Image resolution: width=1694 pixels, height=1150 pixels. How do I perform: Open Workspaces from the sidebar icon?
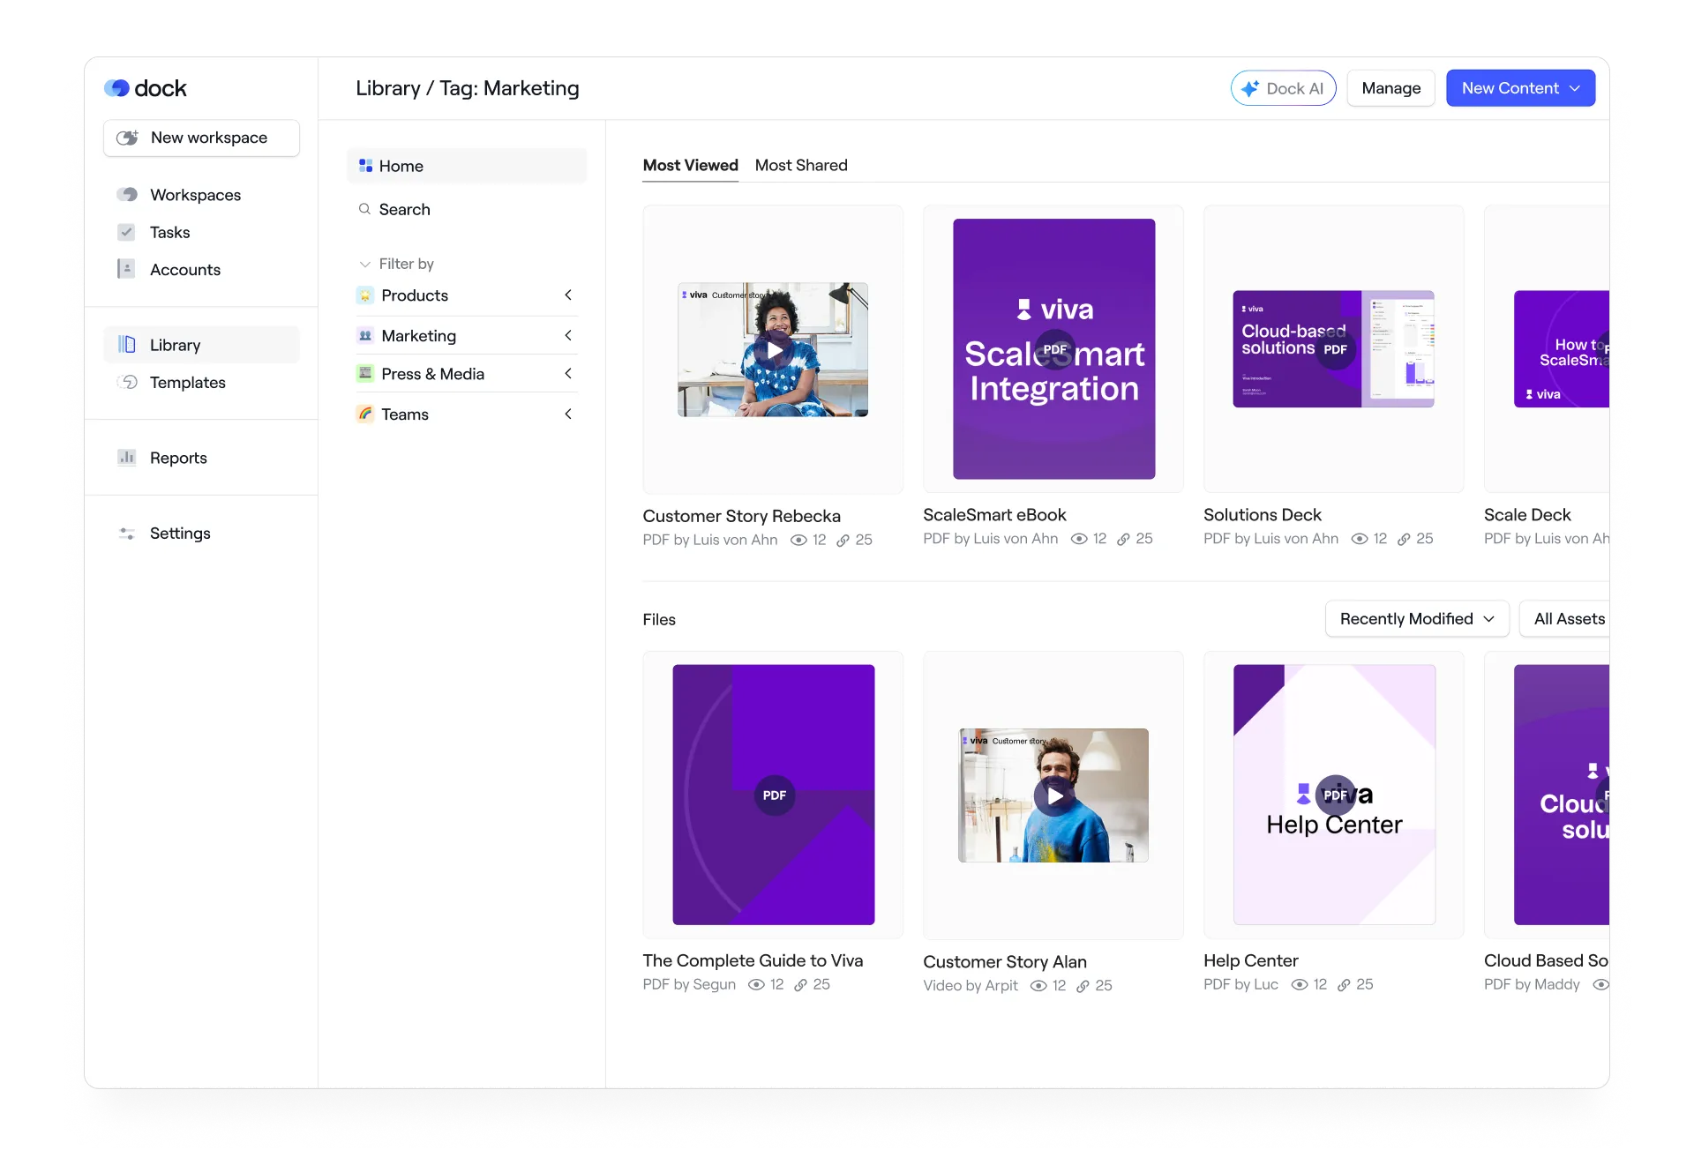(127, 194)
